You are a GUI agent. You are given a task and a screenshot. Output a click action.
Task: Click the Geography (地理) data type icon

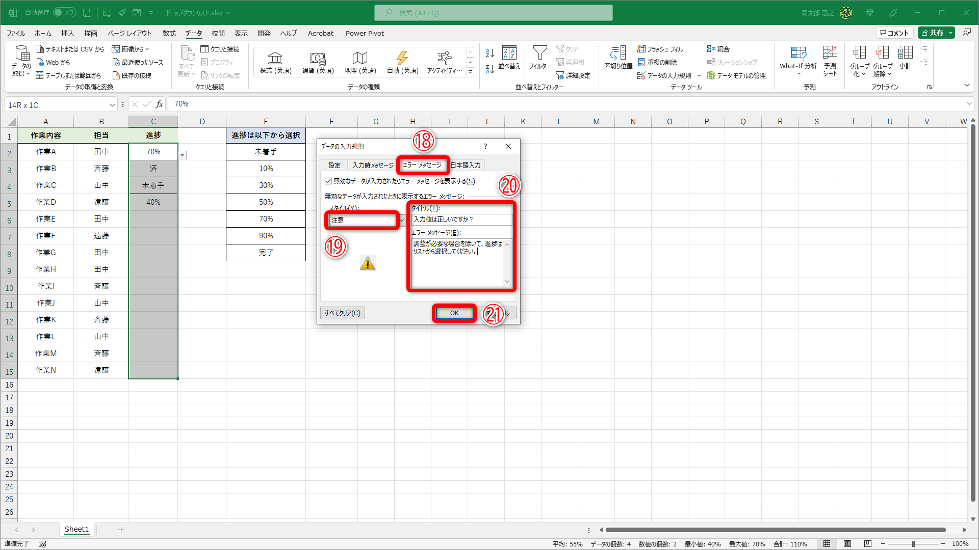tap(360, 59)
